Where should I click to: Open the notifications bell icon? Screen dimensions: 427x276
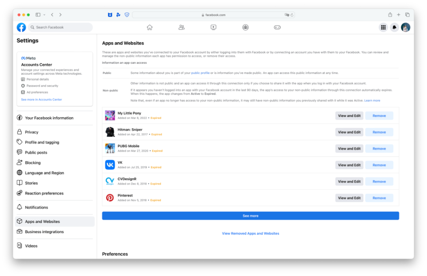coord(394,27)
